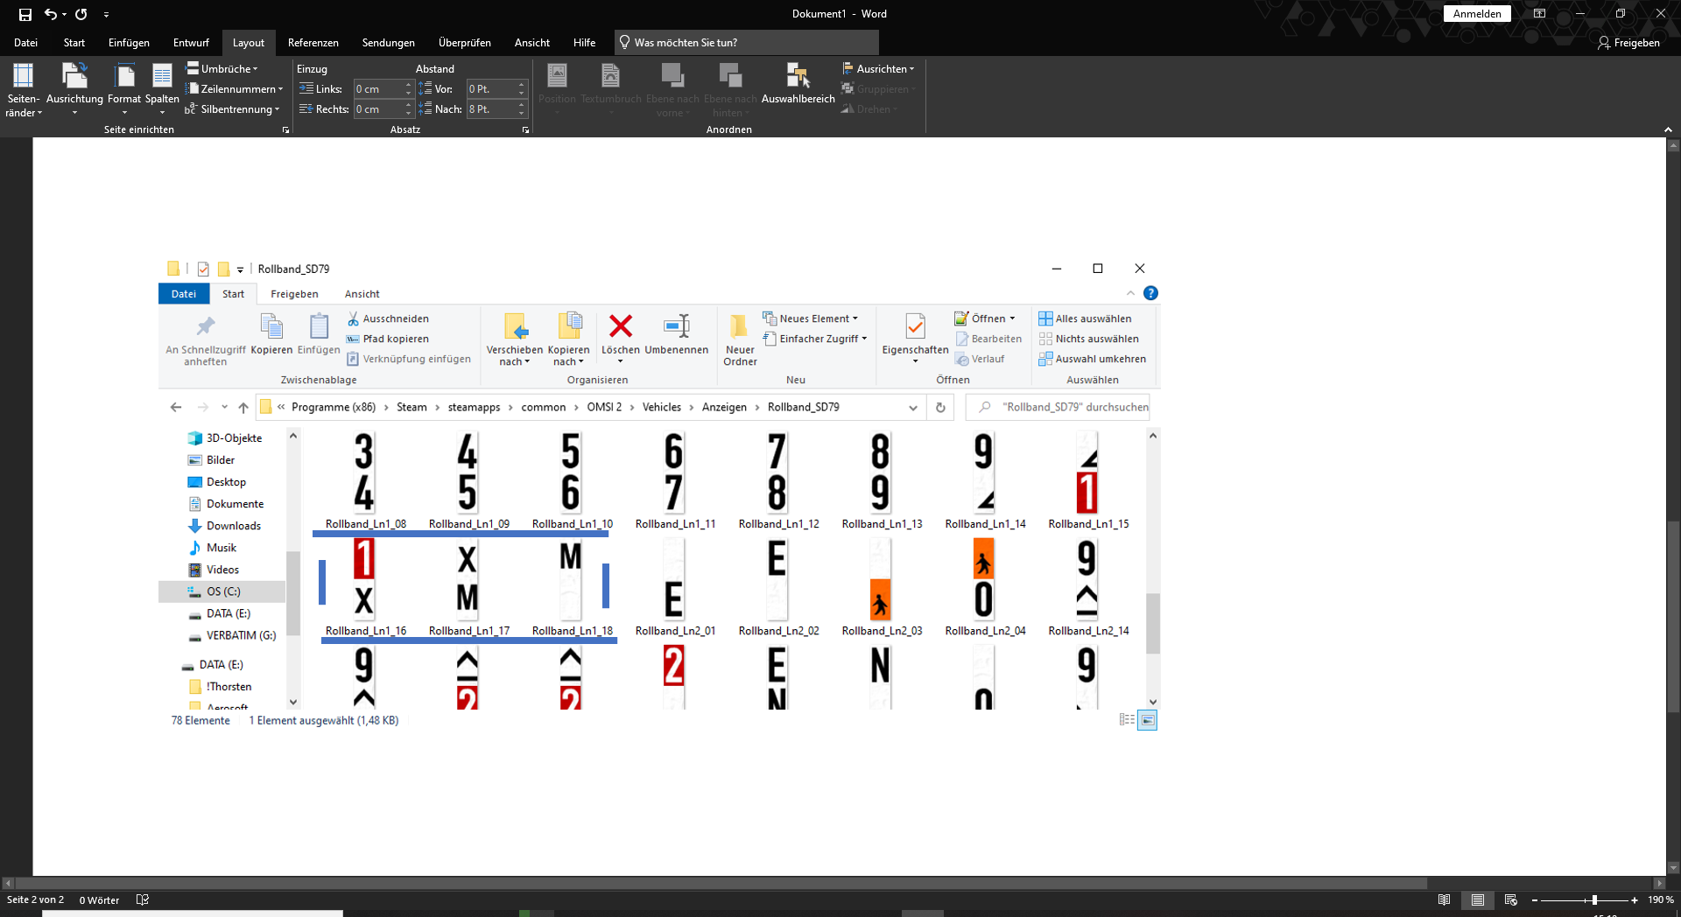Click the Freigeben share button
Image resolution: width=1681 pixels, height=917 pixels.
point(1628,43)
